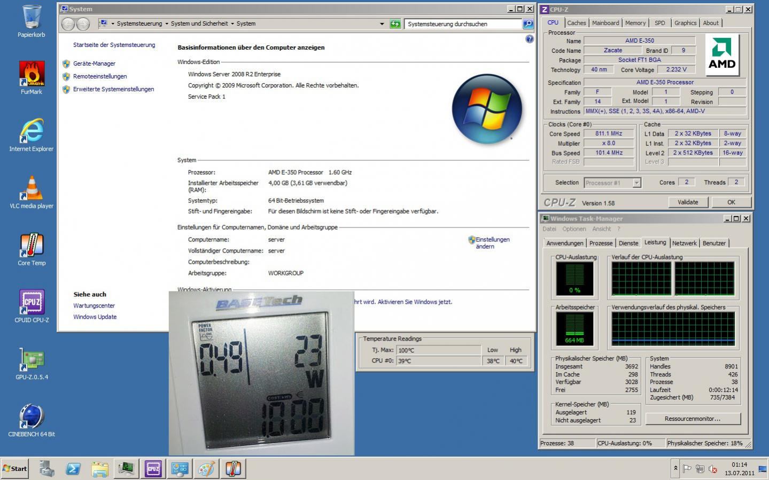Open Erweiterte Systemeinstellungen link
This screenshot has height=480, width=769.
pyautogui.click(x=113, y=89)
